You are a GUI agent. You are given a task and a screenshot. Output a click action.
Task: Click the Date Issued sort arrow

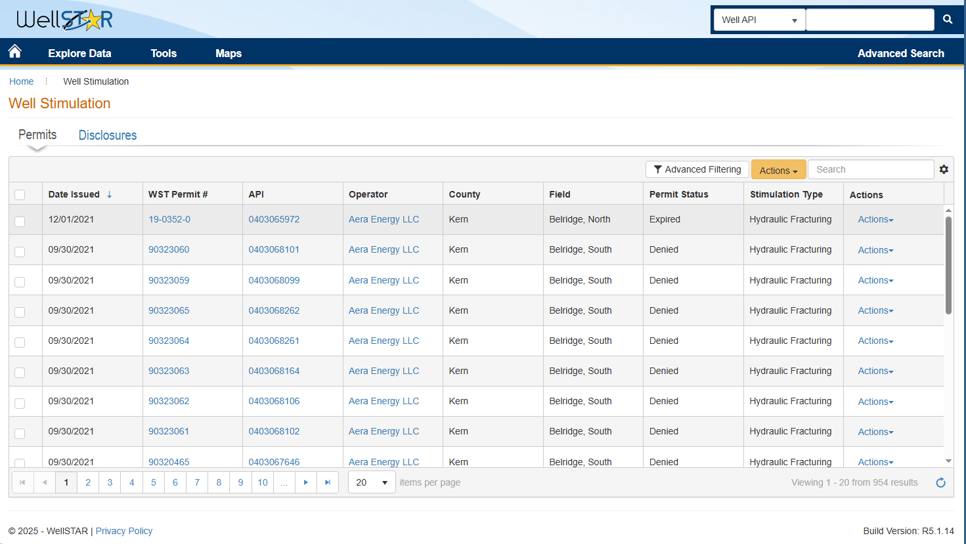click(110, 195)
